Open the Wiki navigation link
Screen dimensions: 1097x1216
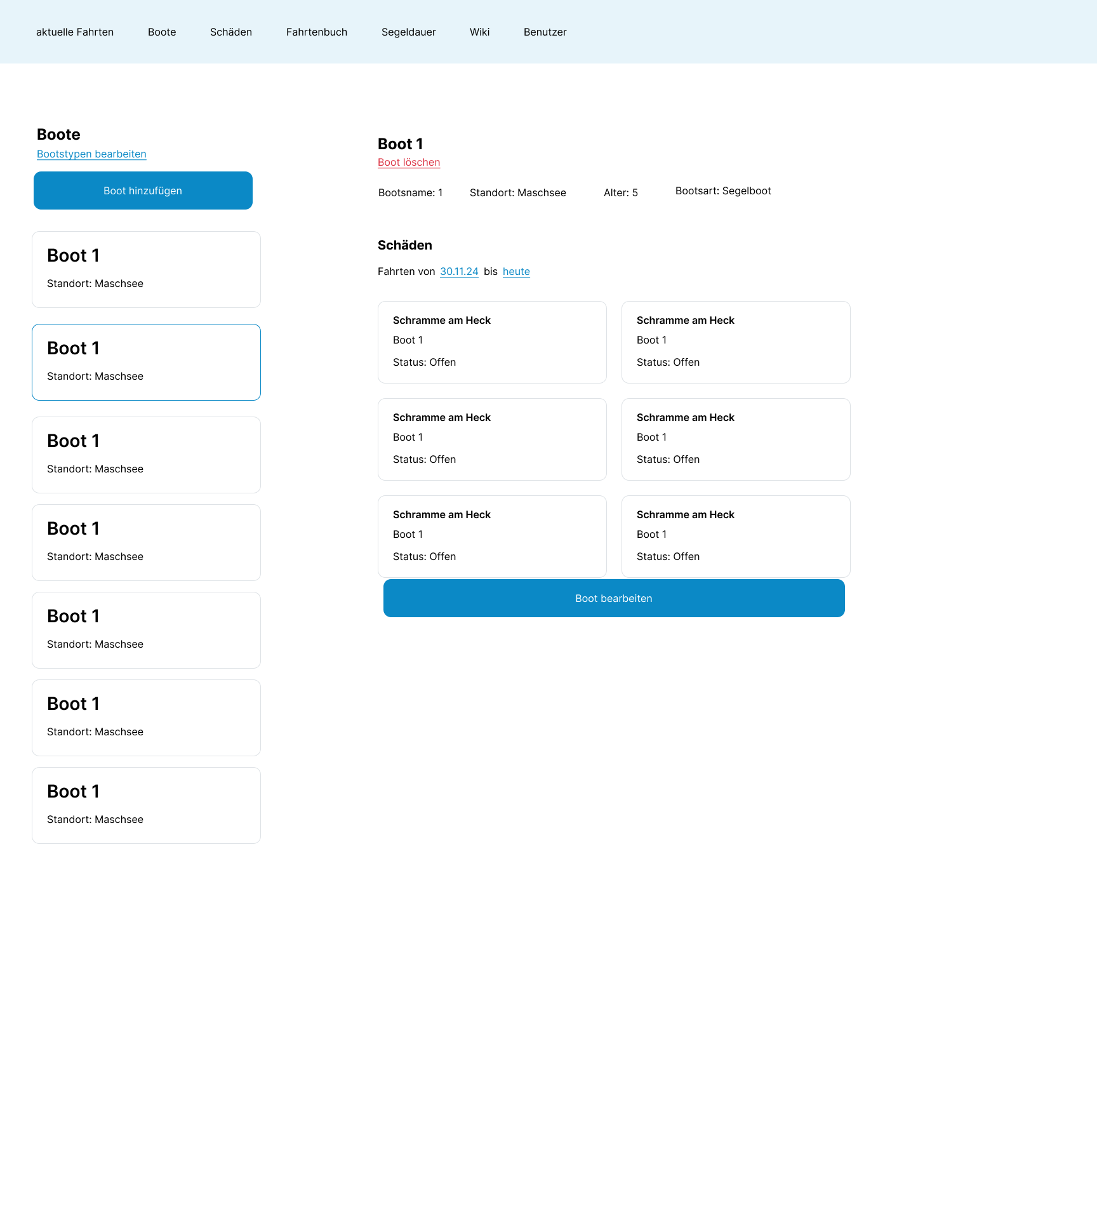(480, 32)
